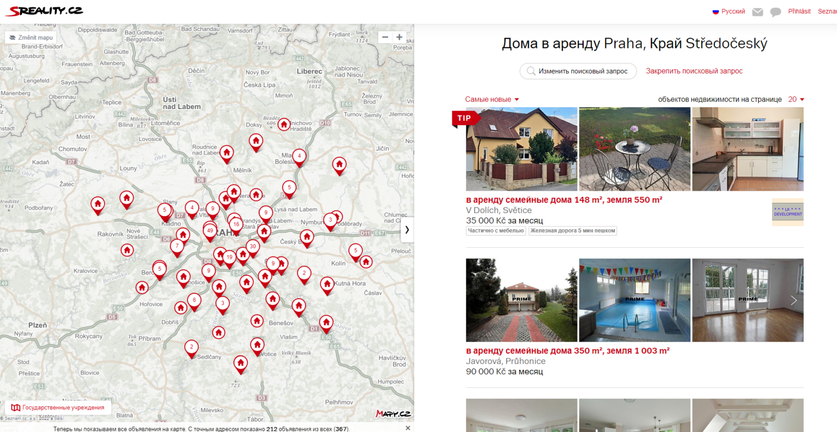Click the Změnit mapu button

tap(31, 38)
